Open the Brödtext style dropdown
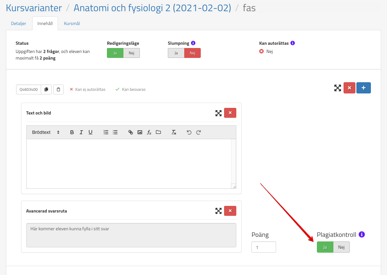This screenshot has width=387, height=275. click(46, 132)
